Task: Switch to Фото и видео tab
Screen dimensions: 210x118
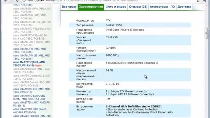Action: (116, 7)
